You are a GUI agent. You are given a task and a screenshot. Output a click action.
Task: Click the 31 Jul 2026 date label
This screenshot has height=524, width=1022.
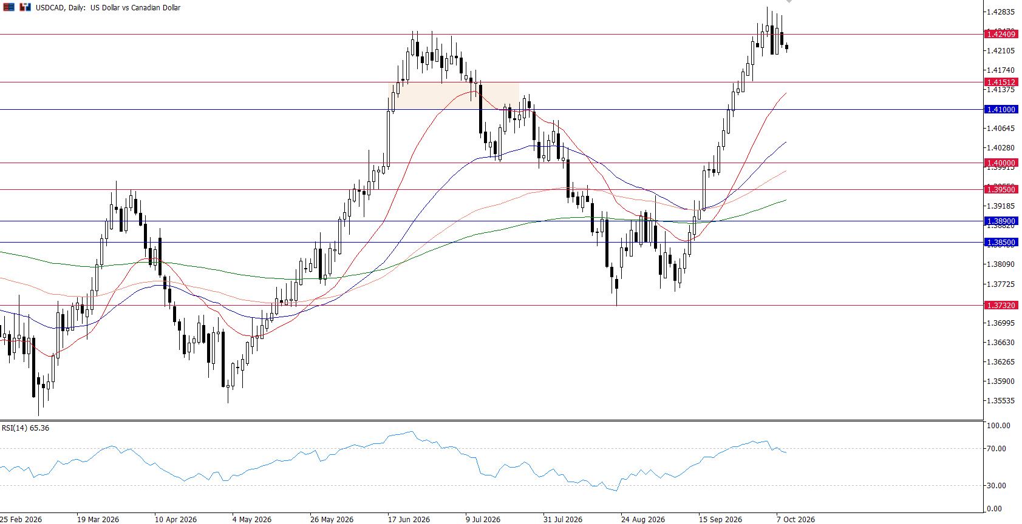pos(562,520)
